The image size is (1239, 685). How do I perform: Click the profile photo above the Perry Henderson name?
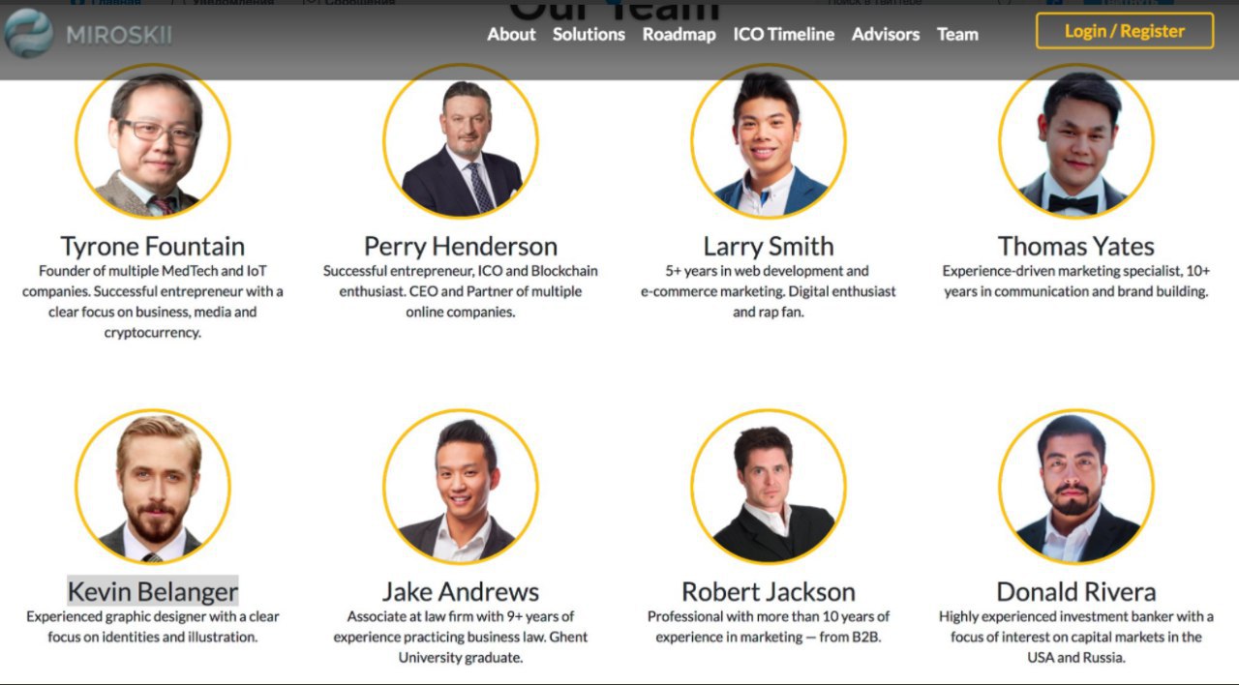[461, 141]
